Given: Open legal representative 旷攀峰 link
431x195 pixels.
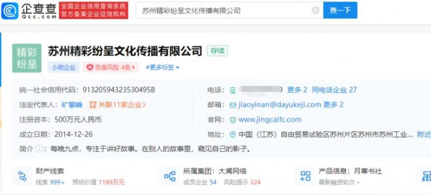Looking at the screenshot, I should click(x=72, y=105).
